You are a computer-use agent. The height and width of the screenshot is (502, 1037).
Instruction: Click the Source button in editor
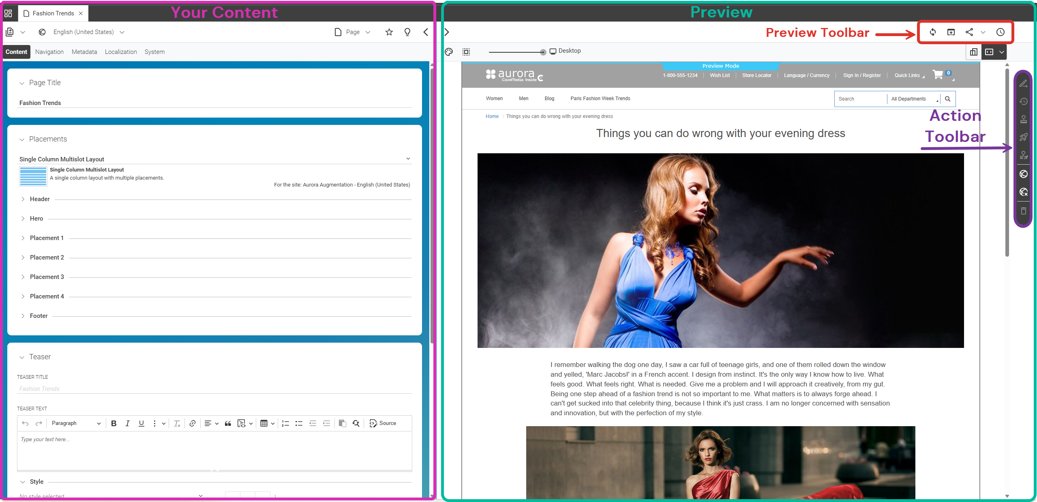coord(383,423)
